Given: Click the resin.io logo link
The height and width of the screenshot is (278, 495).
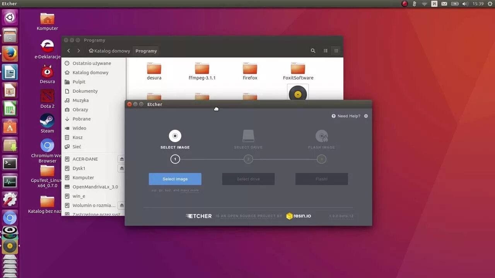Looking at the screenshot, I should [x=299, y=216].
